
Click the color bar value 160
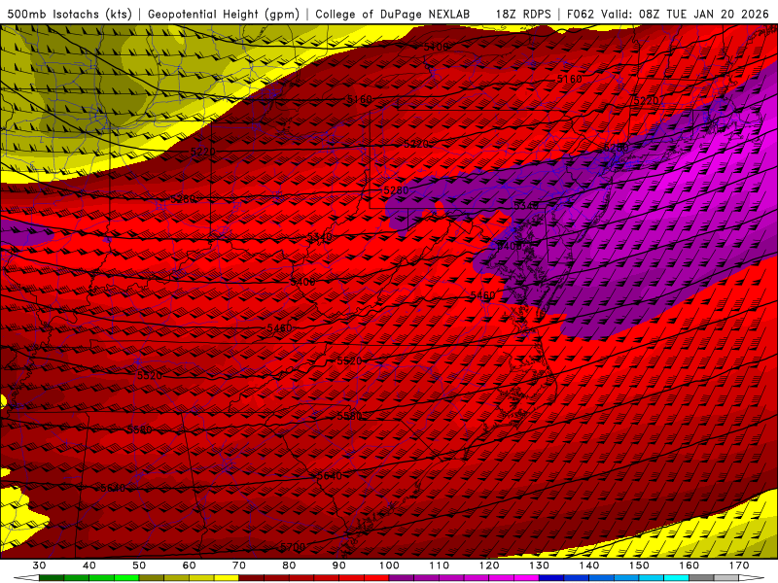pos(690,566)
